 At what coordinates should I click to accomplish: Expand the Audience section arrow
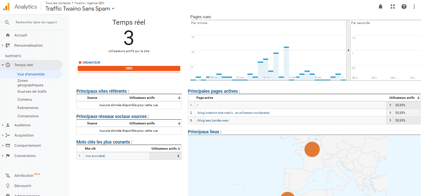click(3, 125)
